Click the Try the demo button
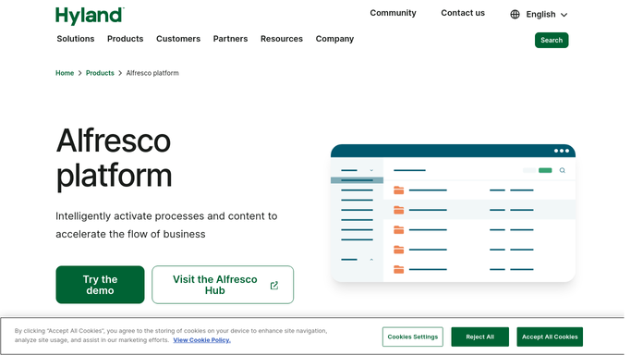The height and width of the screenshot is (355, 631). point(100,285)
